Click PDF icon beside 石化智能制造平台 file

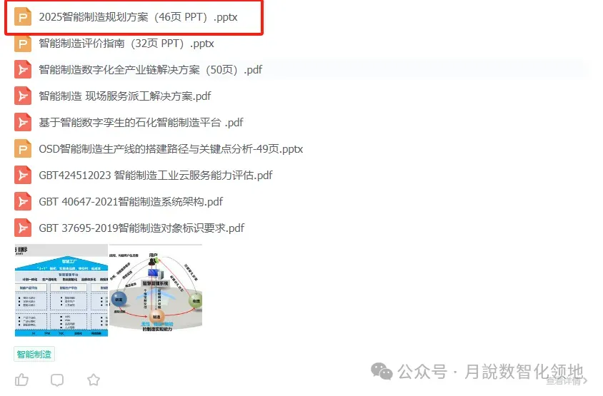pyautogui.click(x=23, y=123)
